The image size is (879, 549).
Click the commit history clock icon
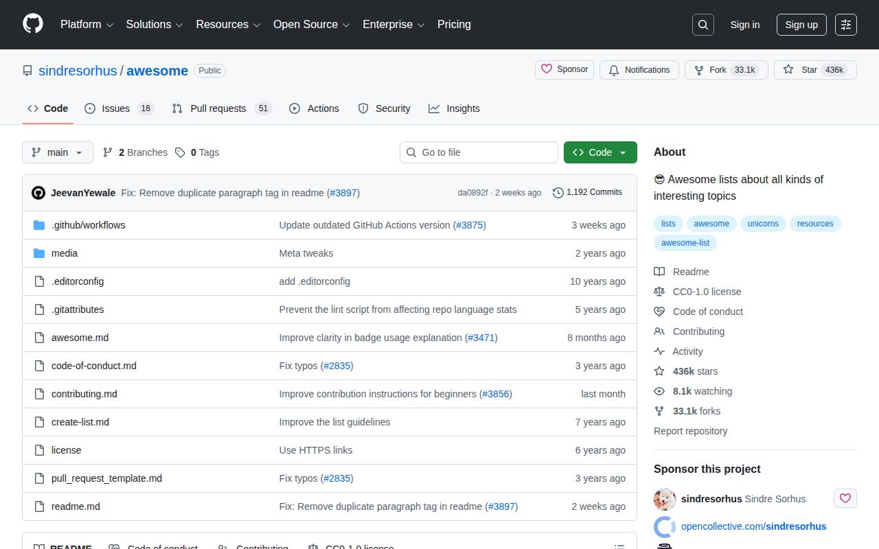tap(558, 193)
